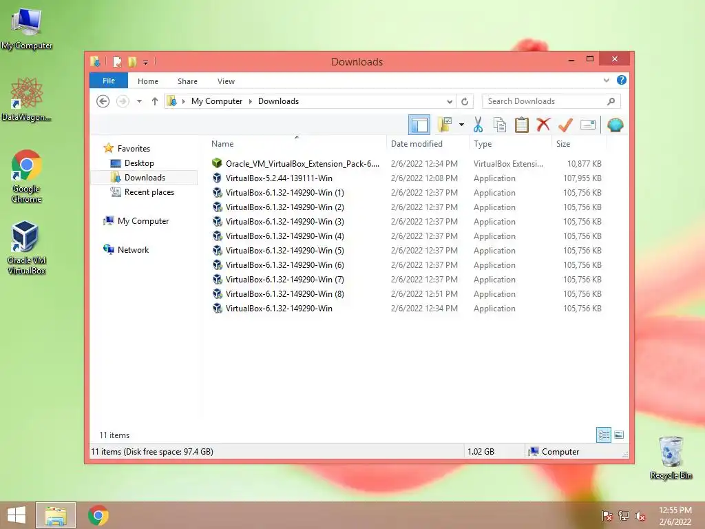
Task: Click New folder icon in title bar
Action: (x=131, y=61)
